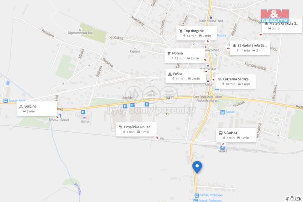Click the Sadská train station icon
Image resolution: width=303 pixels, height=202 pixels.
pyautogui.click(x=222, y=148)
